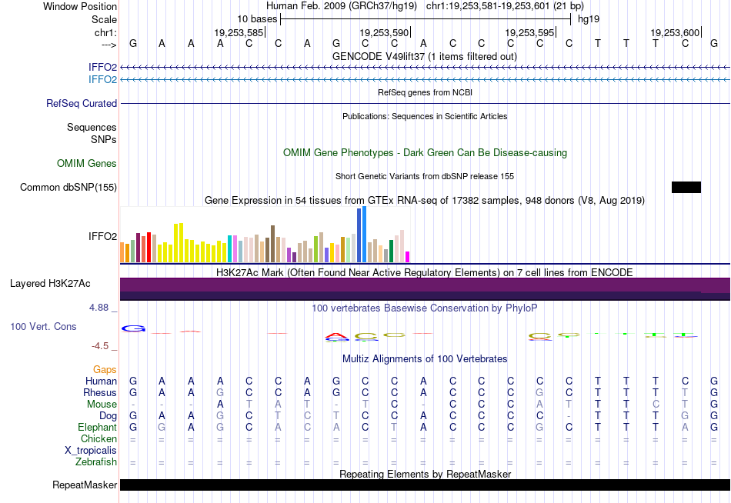
Task: Click the H3K27Ac Mark track title
Action: pos(425,273)
